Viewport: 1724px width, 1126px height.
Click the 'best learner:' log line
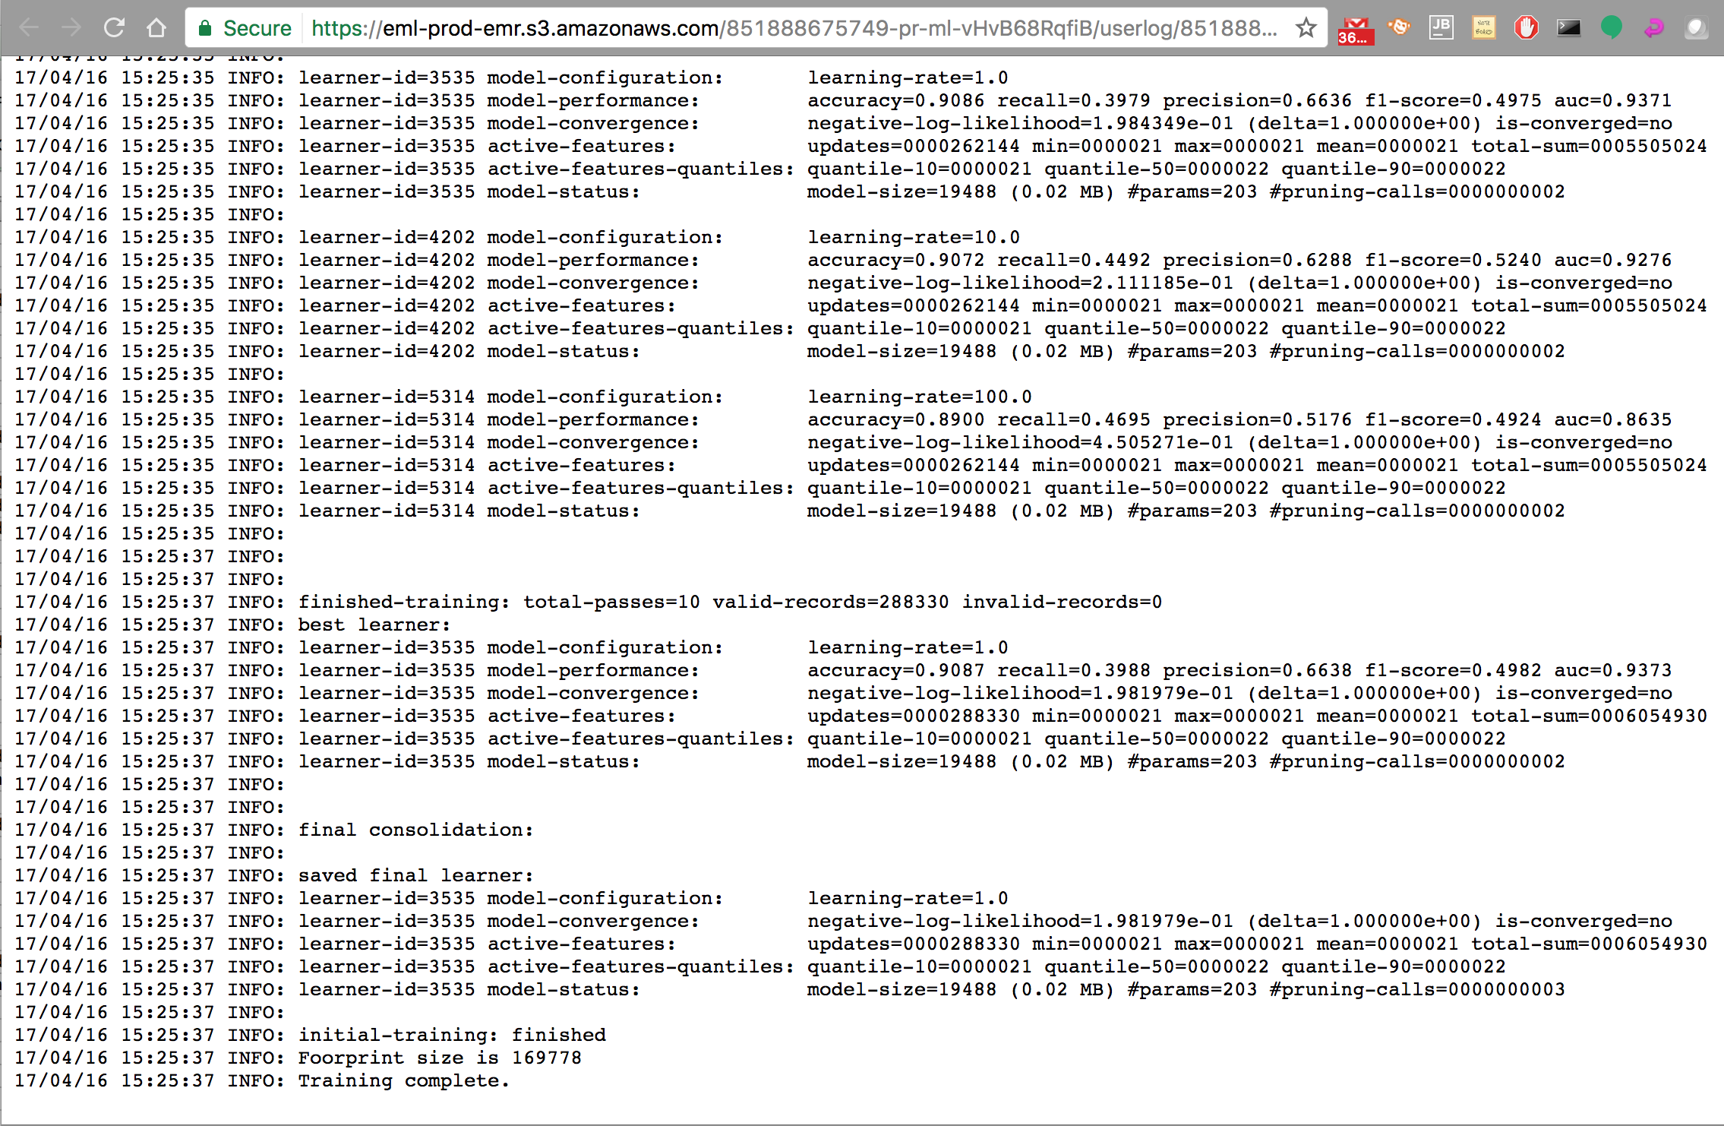374,625
